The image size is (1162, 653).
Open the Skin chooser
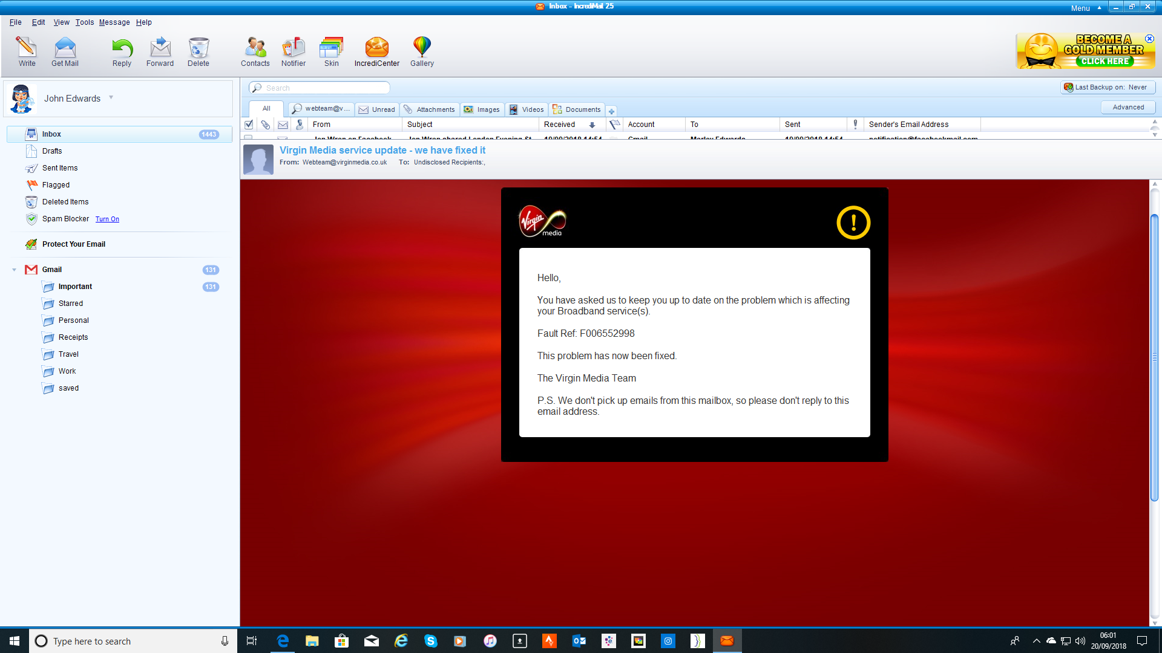coord(332,51)
